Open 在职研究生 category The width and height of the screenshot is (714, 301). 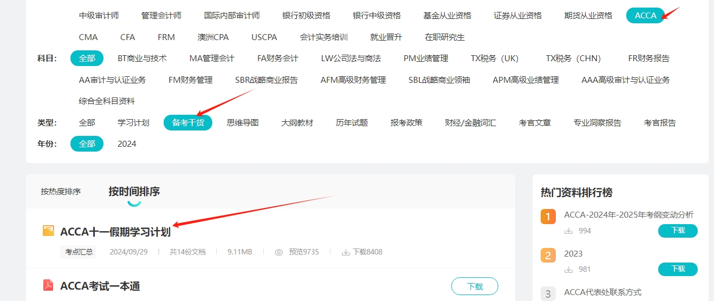445,37
